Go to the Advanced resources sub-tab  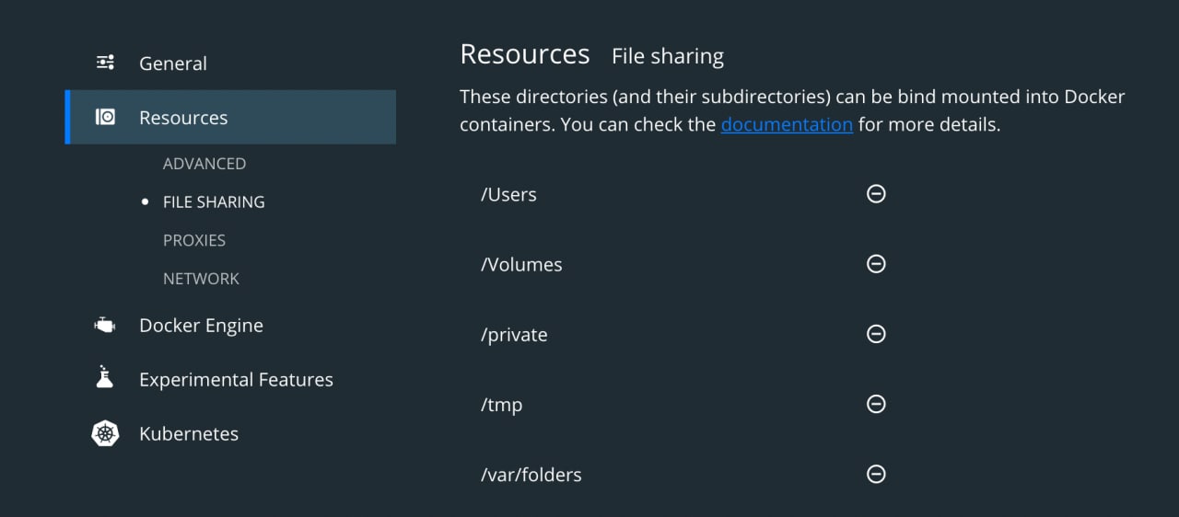[204, 164]
